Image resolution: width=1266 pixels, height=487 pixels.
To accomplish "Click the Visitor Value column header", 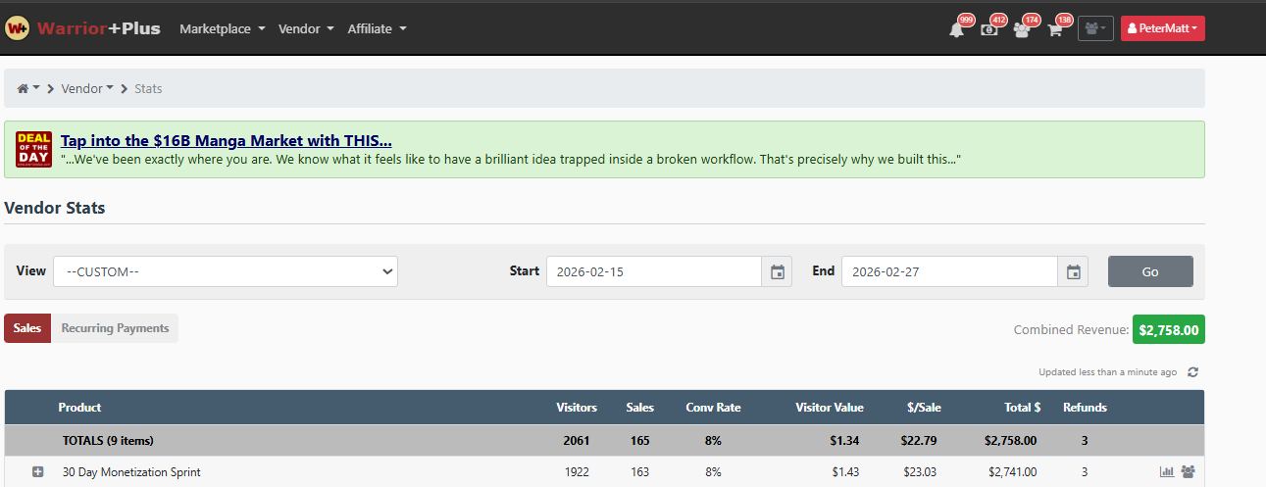I will point(830,408).
